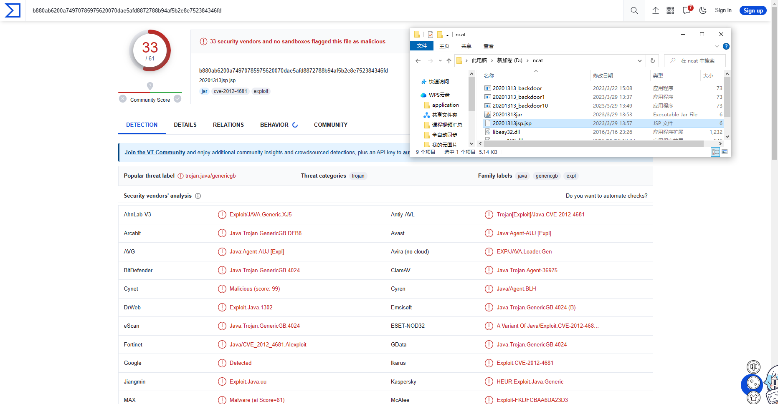
Task: Click the Explorer Up arrow
Action: [x=449, y=61]
